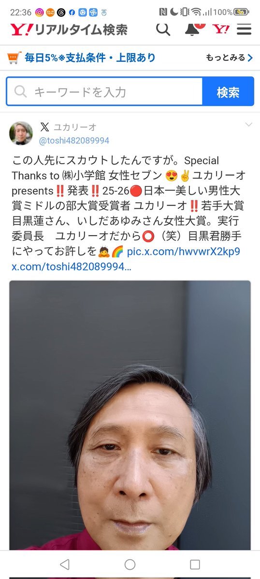Open the ユカリーオ profile avatar
Image resolution: width=260 pixels, height=579 pixels.
click(21, 133)
